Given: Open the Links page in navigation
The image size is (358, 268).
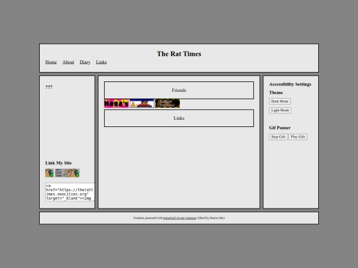Looking at the screenshot, I should [x=101, y=62].
